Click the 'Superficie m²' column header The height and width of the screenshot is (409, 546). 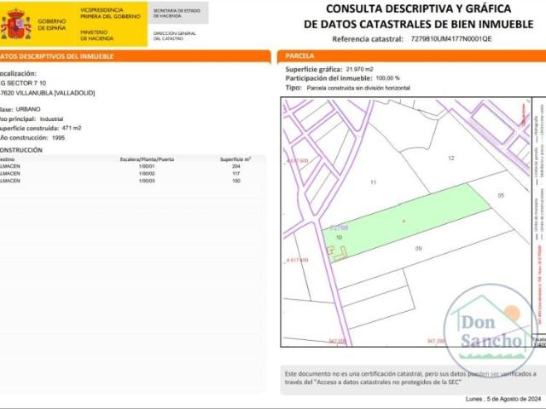235,159
